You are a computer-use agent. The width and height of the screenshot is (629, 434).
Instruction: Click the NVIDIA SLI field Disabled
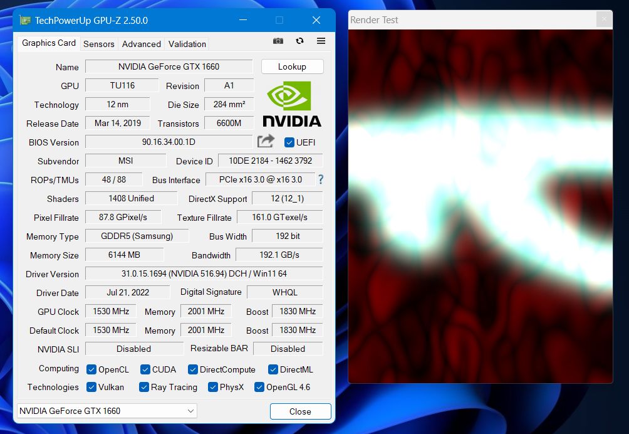134,349
